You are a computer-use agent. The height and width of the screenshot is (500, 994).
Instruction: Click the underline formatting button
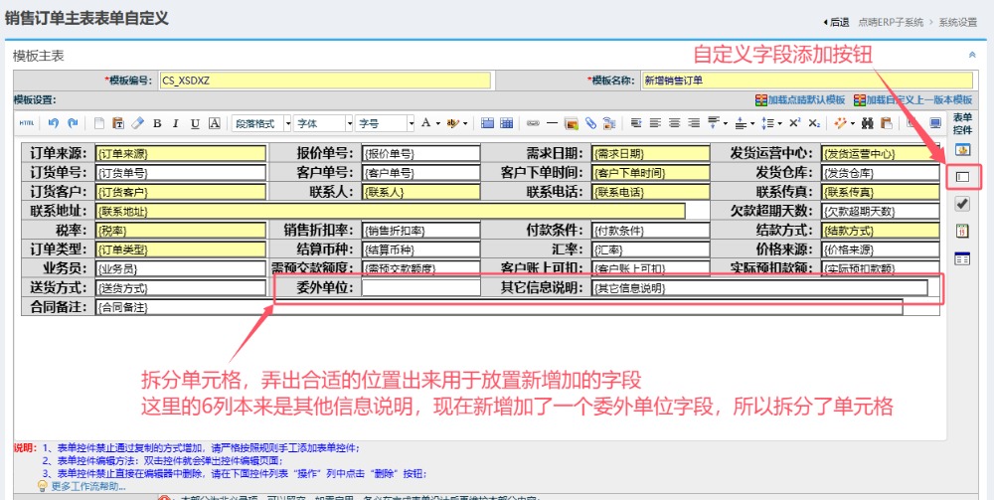coord(195,123)
